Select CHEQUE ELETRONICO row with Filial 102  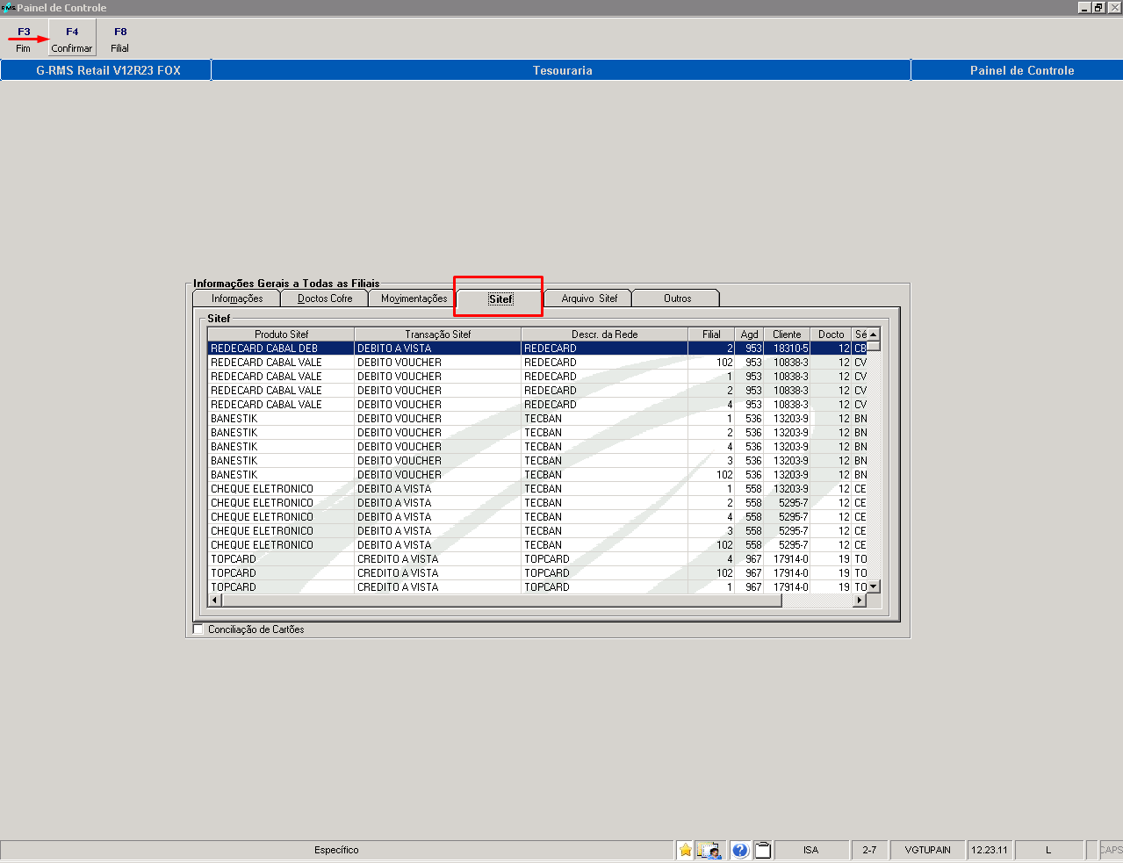(x=536, y=544)
